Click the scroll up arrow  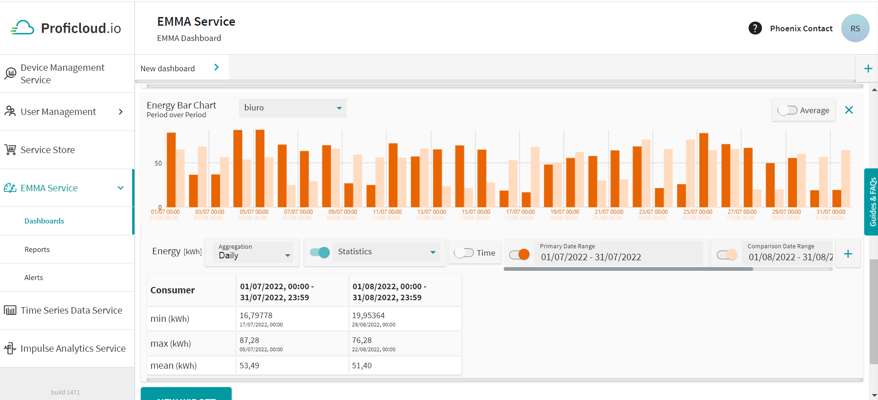[874, 90]
